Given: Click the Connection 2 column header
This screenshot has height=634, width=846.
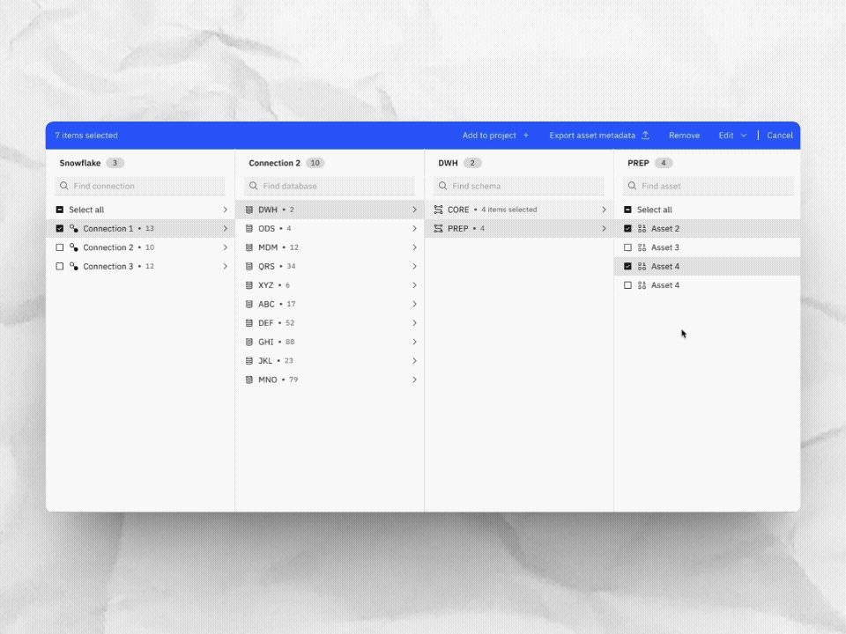Looking at the screenshot, I should pyautogui.click(x=273, y=163).
